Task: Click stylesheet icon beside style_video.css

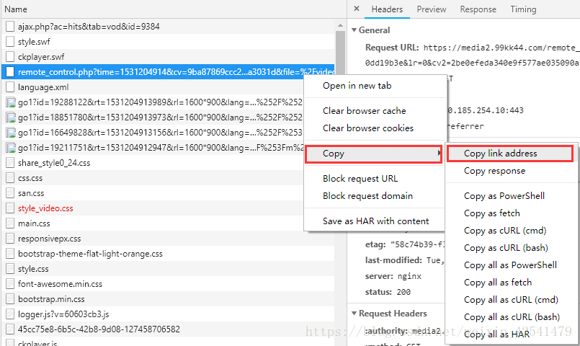Action: pos(10,208)
